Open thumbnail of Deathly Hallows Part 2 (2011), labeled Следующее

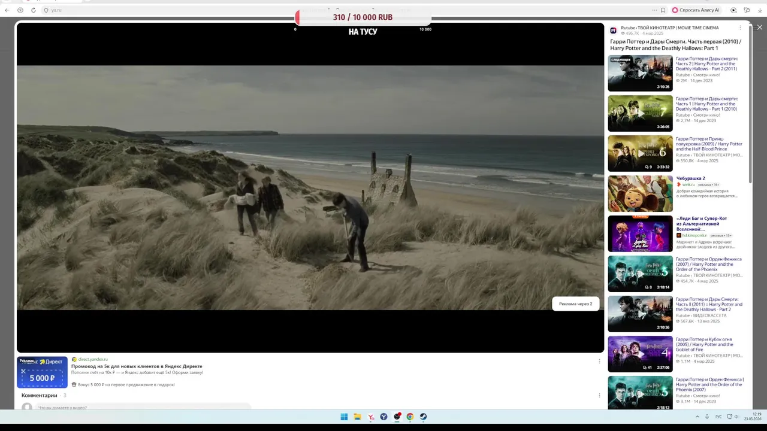640,73
